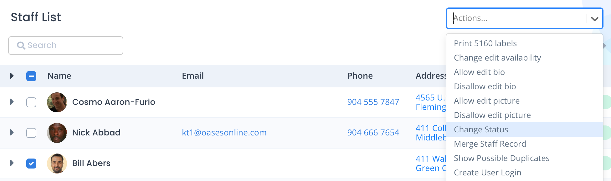Viewport: 611px width, 181px height.
Task: Toggle the select-all checkbox in header
Action: (x=31, y=76)
